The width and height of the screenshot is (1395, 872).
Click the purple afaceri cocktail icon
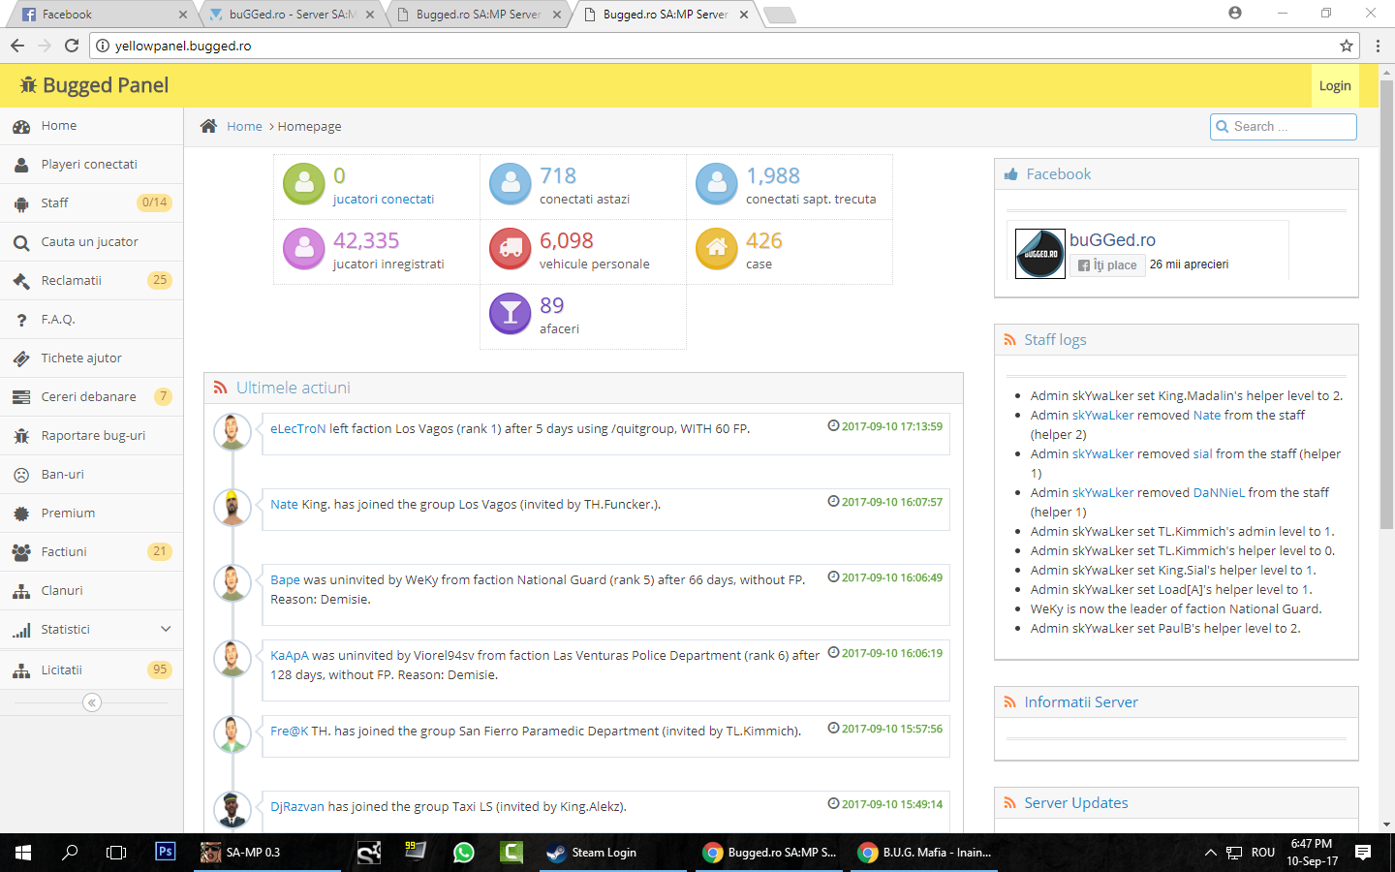[x=511, y=313]
